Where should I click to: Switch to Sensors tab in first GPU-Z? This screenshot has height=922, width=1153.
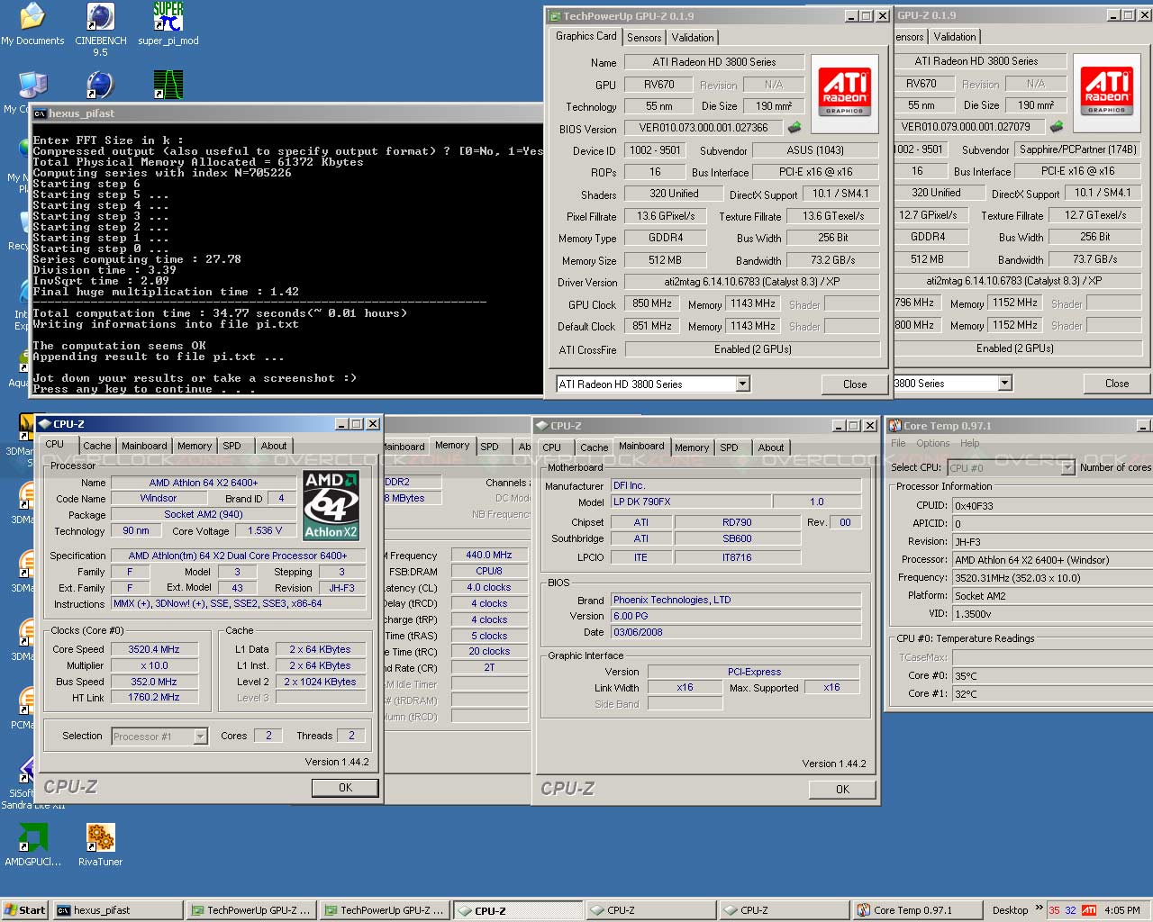[x=644, y=38]
